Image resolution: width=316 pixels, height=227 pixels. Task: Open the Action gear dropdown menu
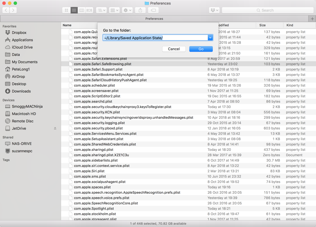tap(127, 10)
